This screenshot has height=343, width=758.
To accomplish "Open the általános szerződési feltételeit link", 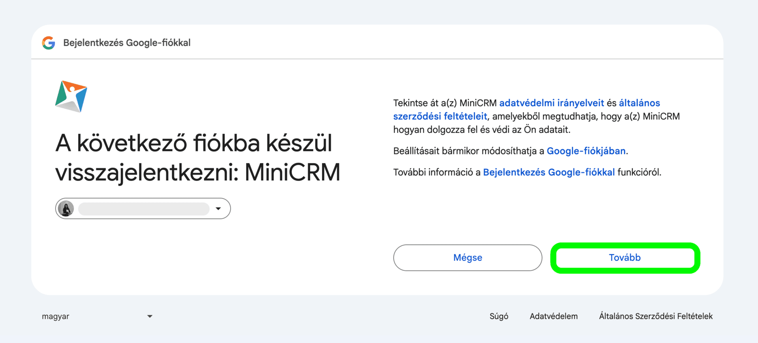I will point(440,117).
